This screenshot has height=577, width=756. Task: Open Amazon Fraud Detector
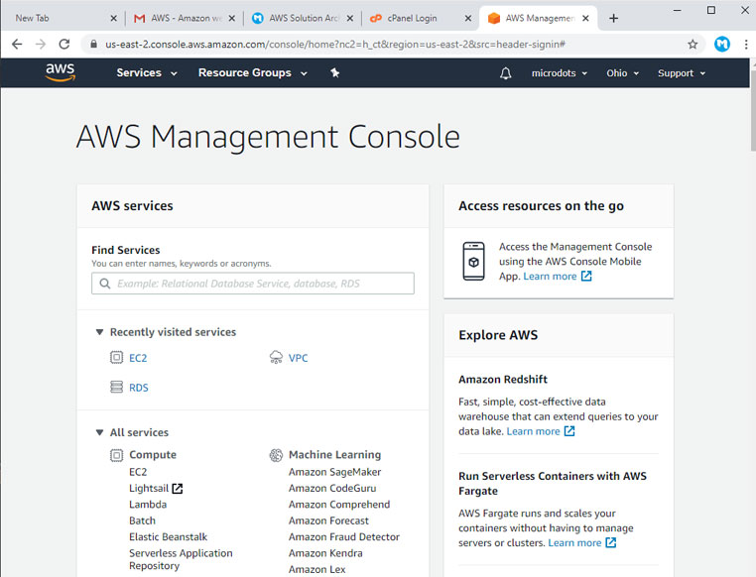pos(343,537)
